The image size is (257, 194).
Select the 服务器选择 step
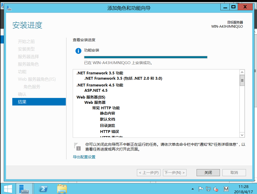pos(28,57)
